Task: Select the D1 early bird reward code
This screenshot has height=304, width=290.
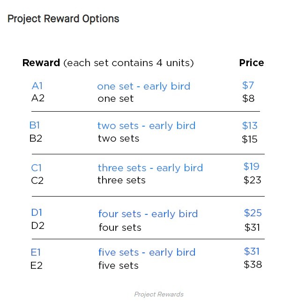Action: point(37,213)
